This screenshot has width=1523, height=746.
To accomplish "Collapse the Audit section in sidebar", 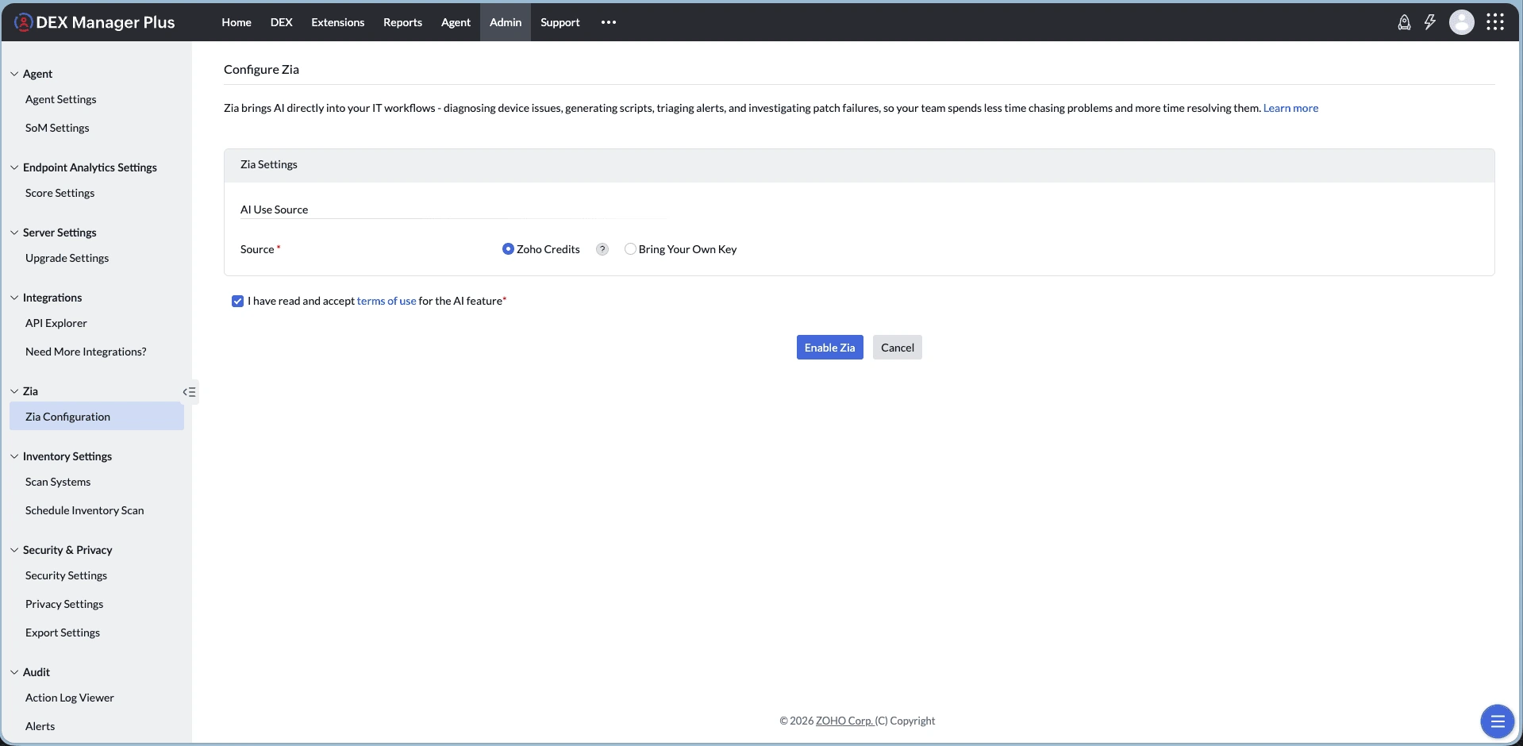I will pyautogui.click(x=14, y=672).
